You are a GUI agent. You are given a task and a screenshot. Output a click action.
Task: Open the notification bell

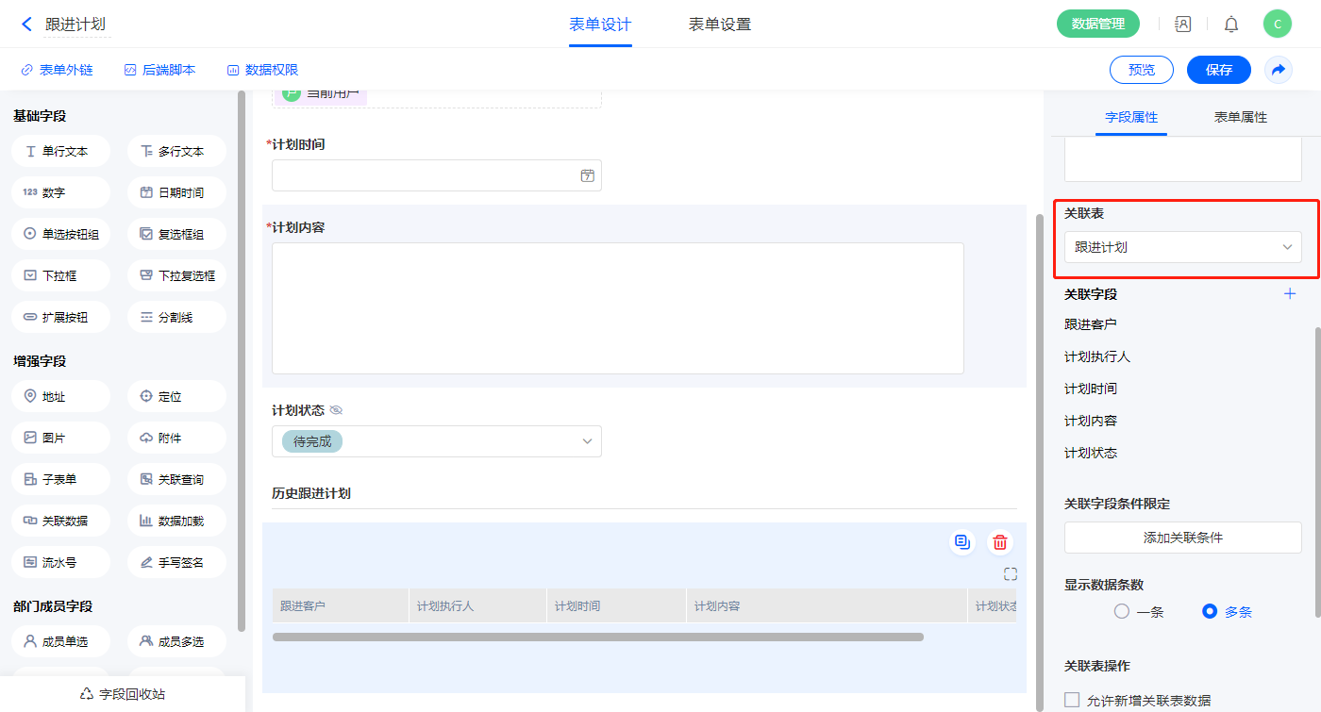[1231, 25]
